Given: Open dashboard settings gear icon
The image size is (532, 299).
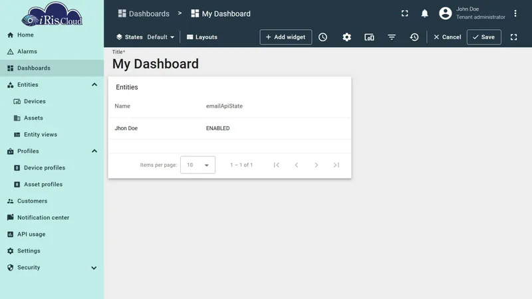Looking at the screenshot, I should tap(346, 37).
